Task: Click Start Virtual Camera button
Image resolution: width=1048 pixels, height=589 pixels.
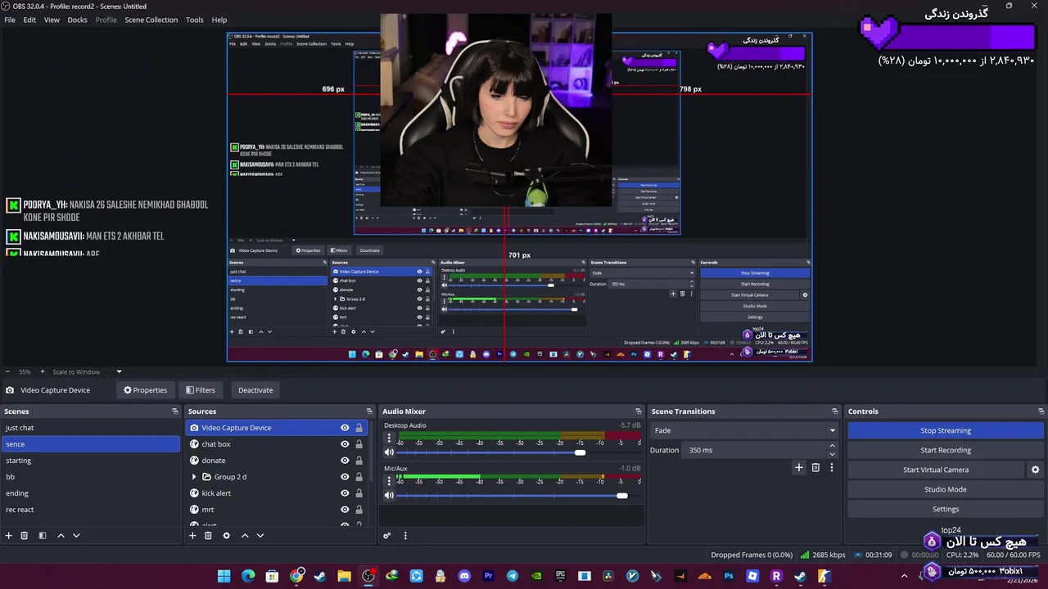Action: 936,470
